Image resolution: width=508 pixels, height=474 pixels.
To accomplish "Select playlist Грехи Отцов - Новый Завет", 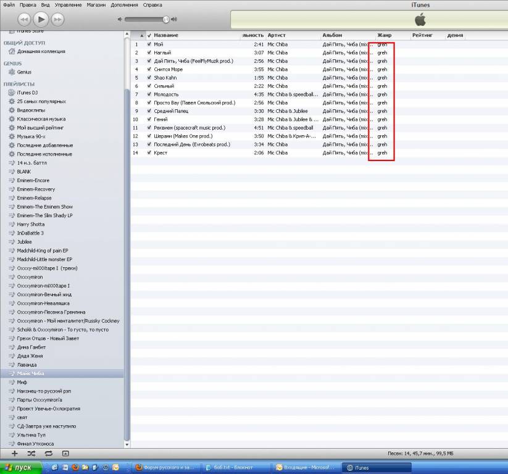I will click(48, 338).
